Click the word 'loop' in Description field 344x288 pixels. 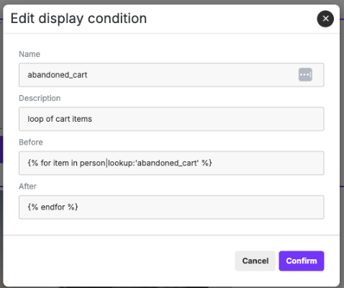click(x=35, y=119)
